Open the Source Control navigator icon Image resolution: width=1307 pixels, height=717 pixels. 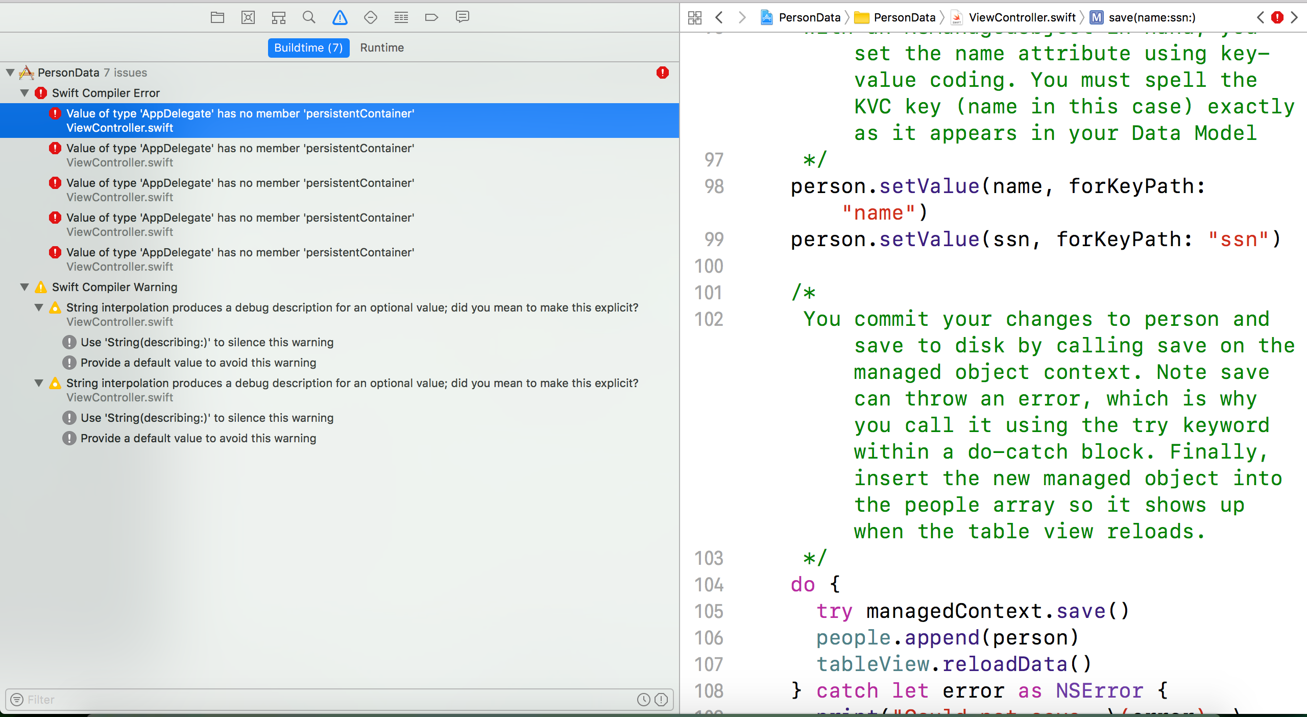coord(248,17)
